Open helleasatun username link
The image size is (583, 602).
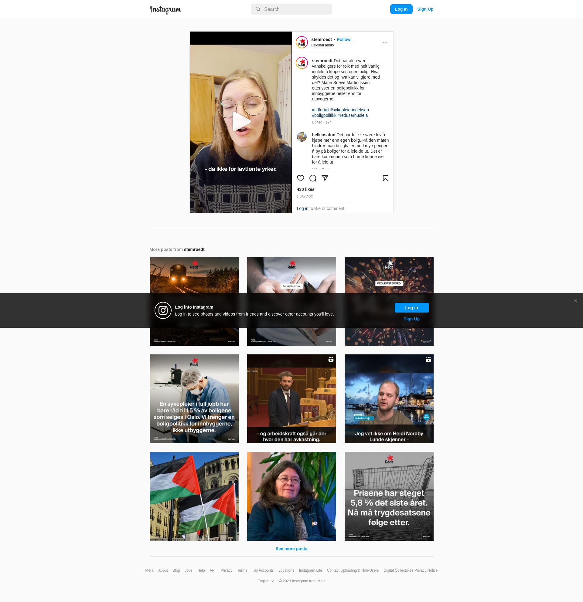tap(323, 135)
